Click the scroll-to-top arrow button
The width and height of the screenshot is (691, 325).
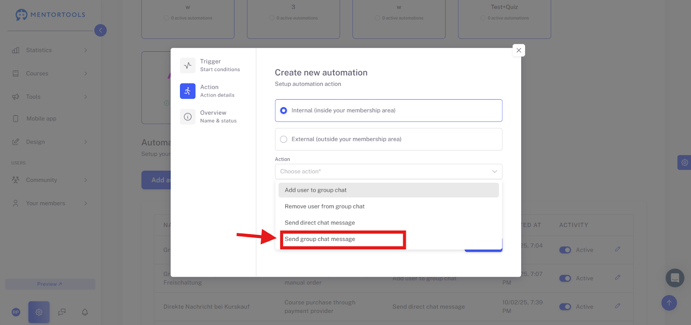pyautogui.click(x=669, y=303)
